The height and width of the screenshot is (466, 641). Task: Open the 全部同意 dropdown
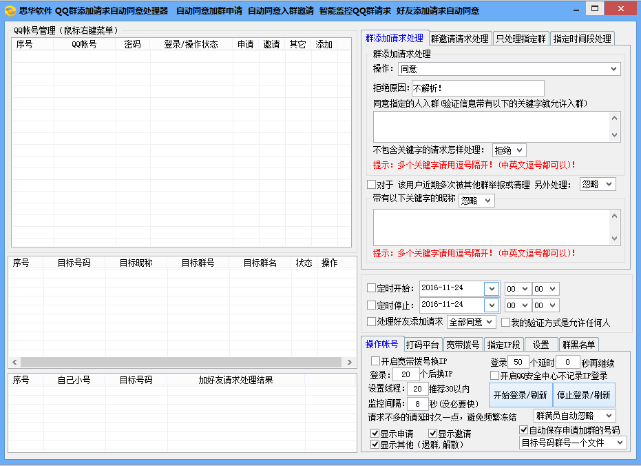pos(472,322)
